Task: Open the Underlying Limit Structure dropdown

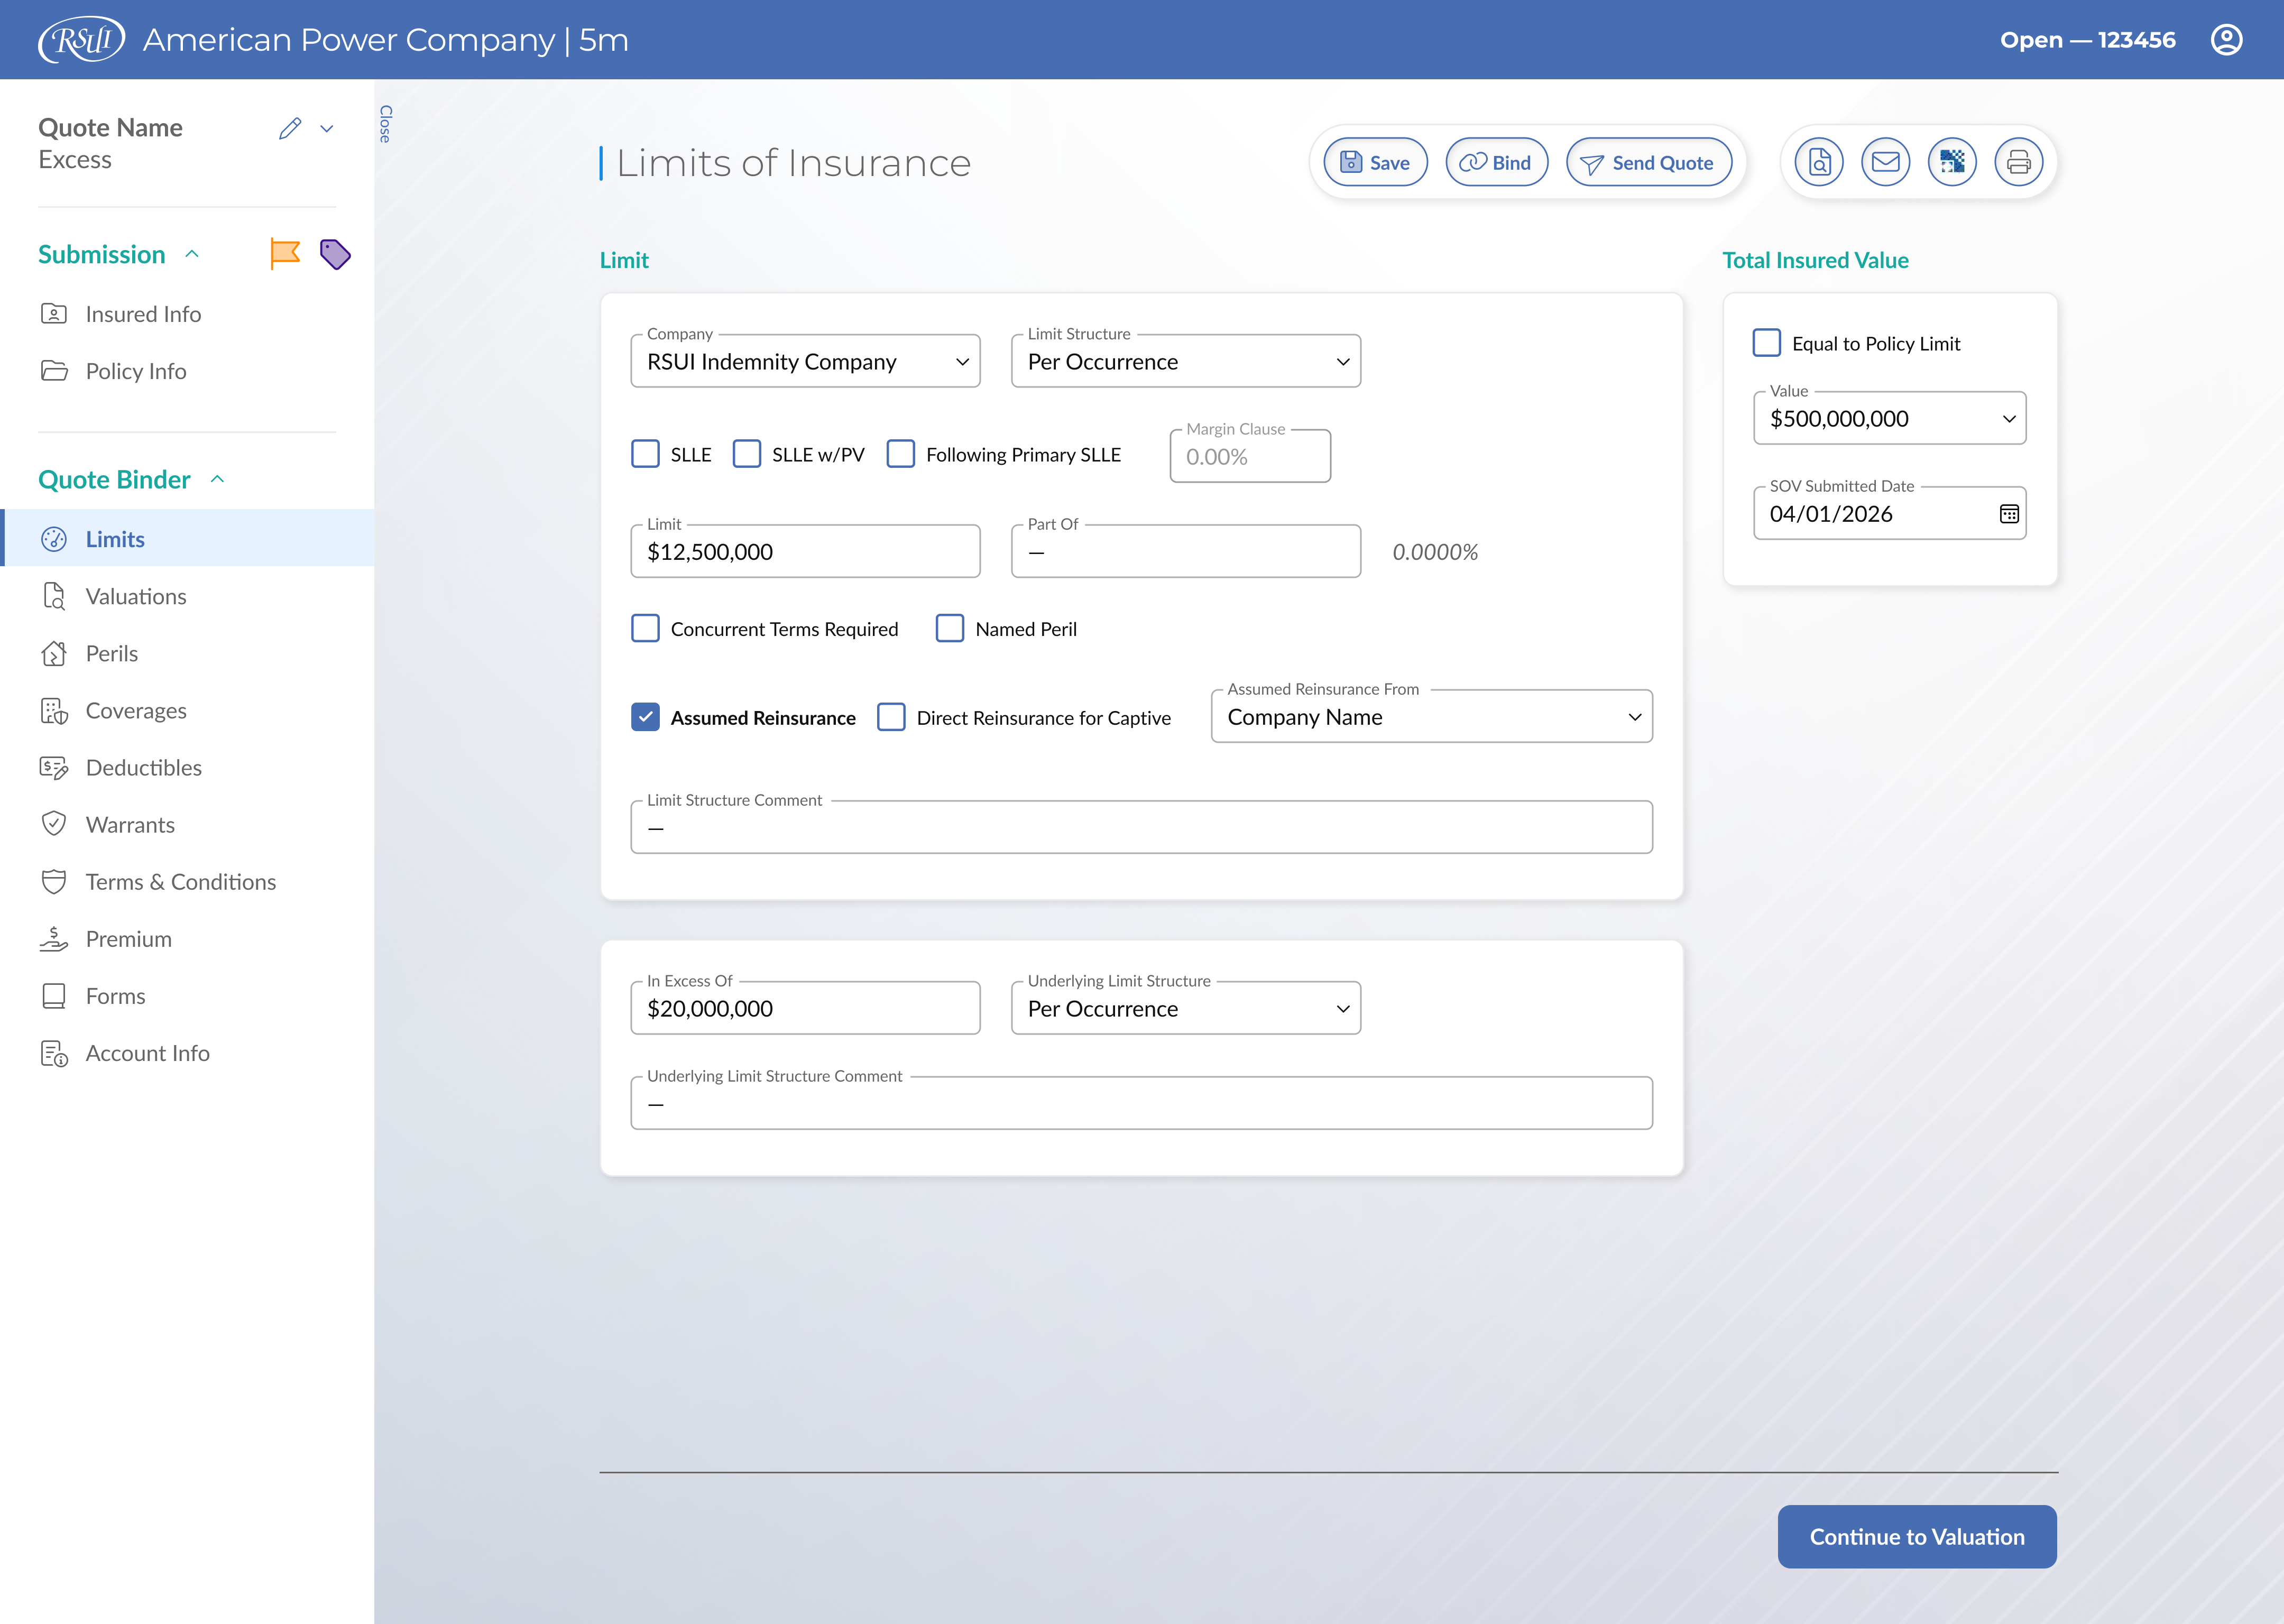Action: [x=1186, y=1008]
